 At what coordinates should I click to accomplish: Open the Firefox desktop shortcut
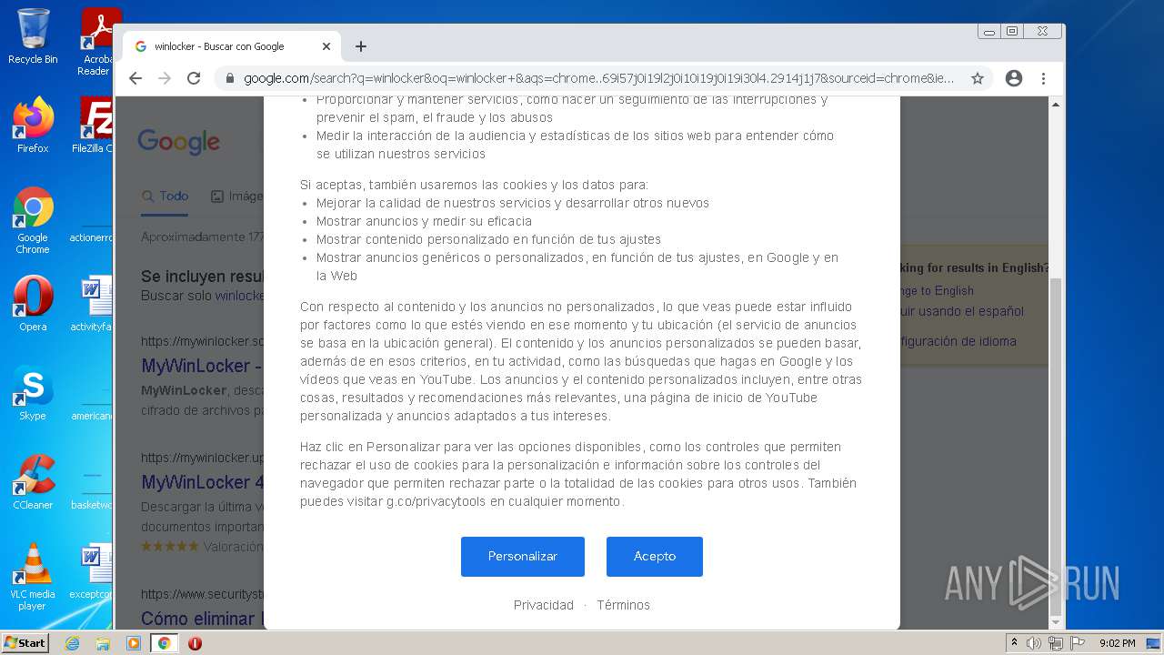33,126
